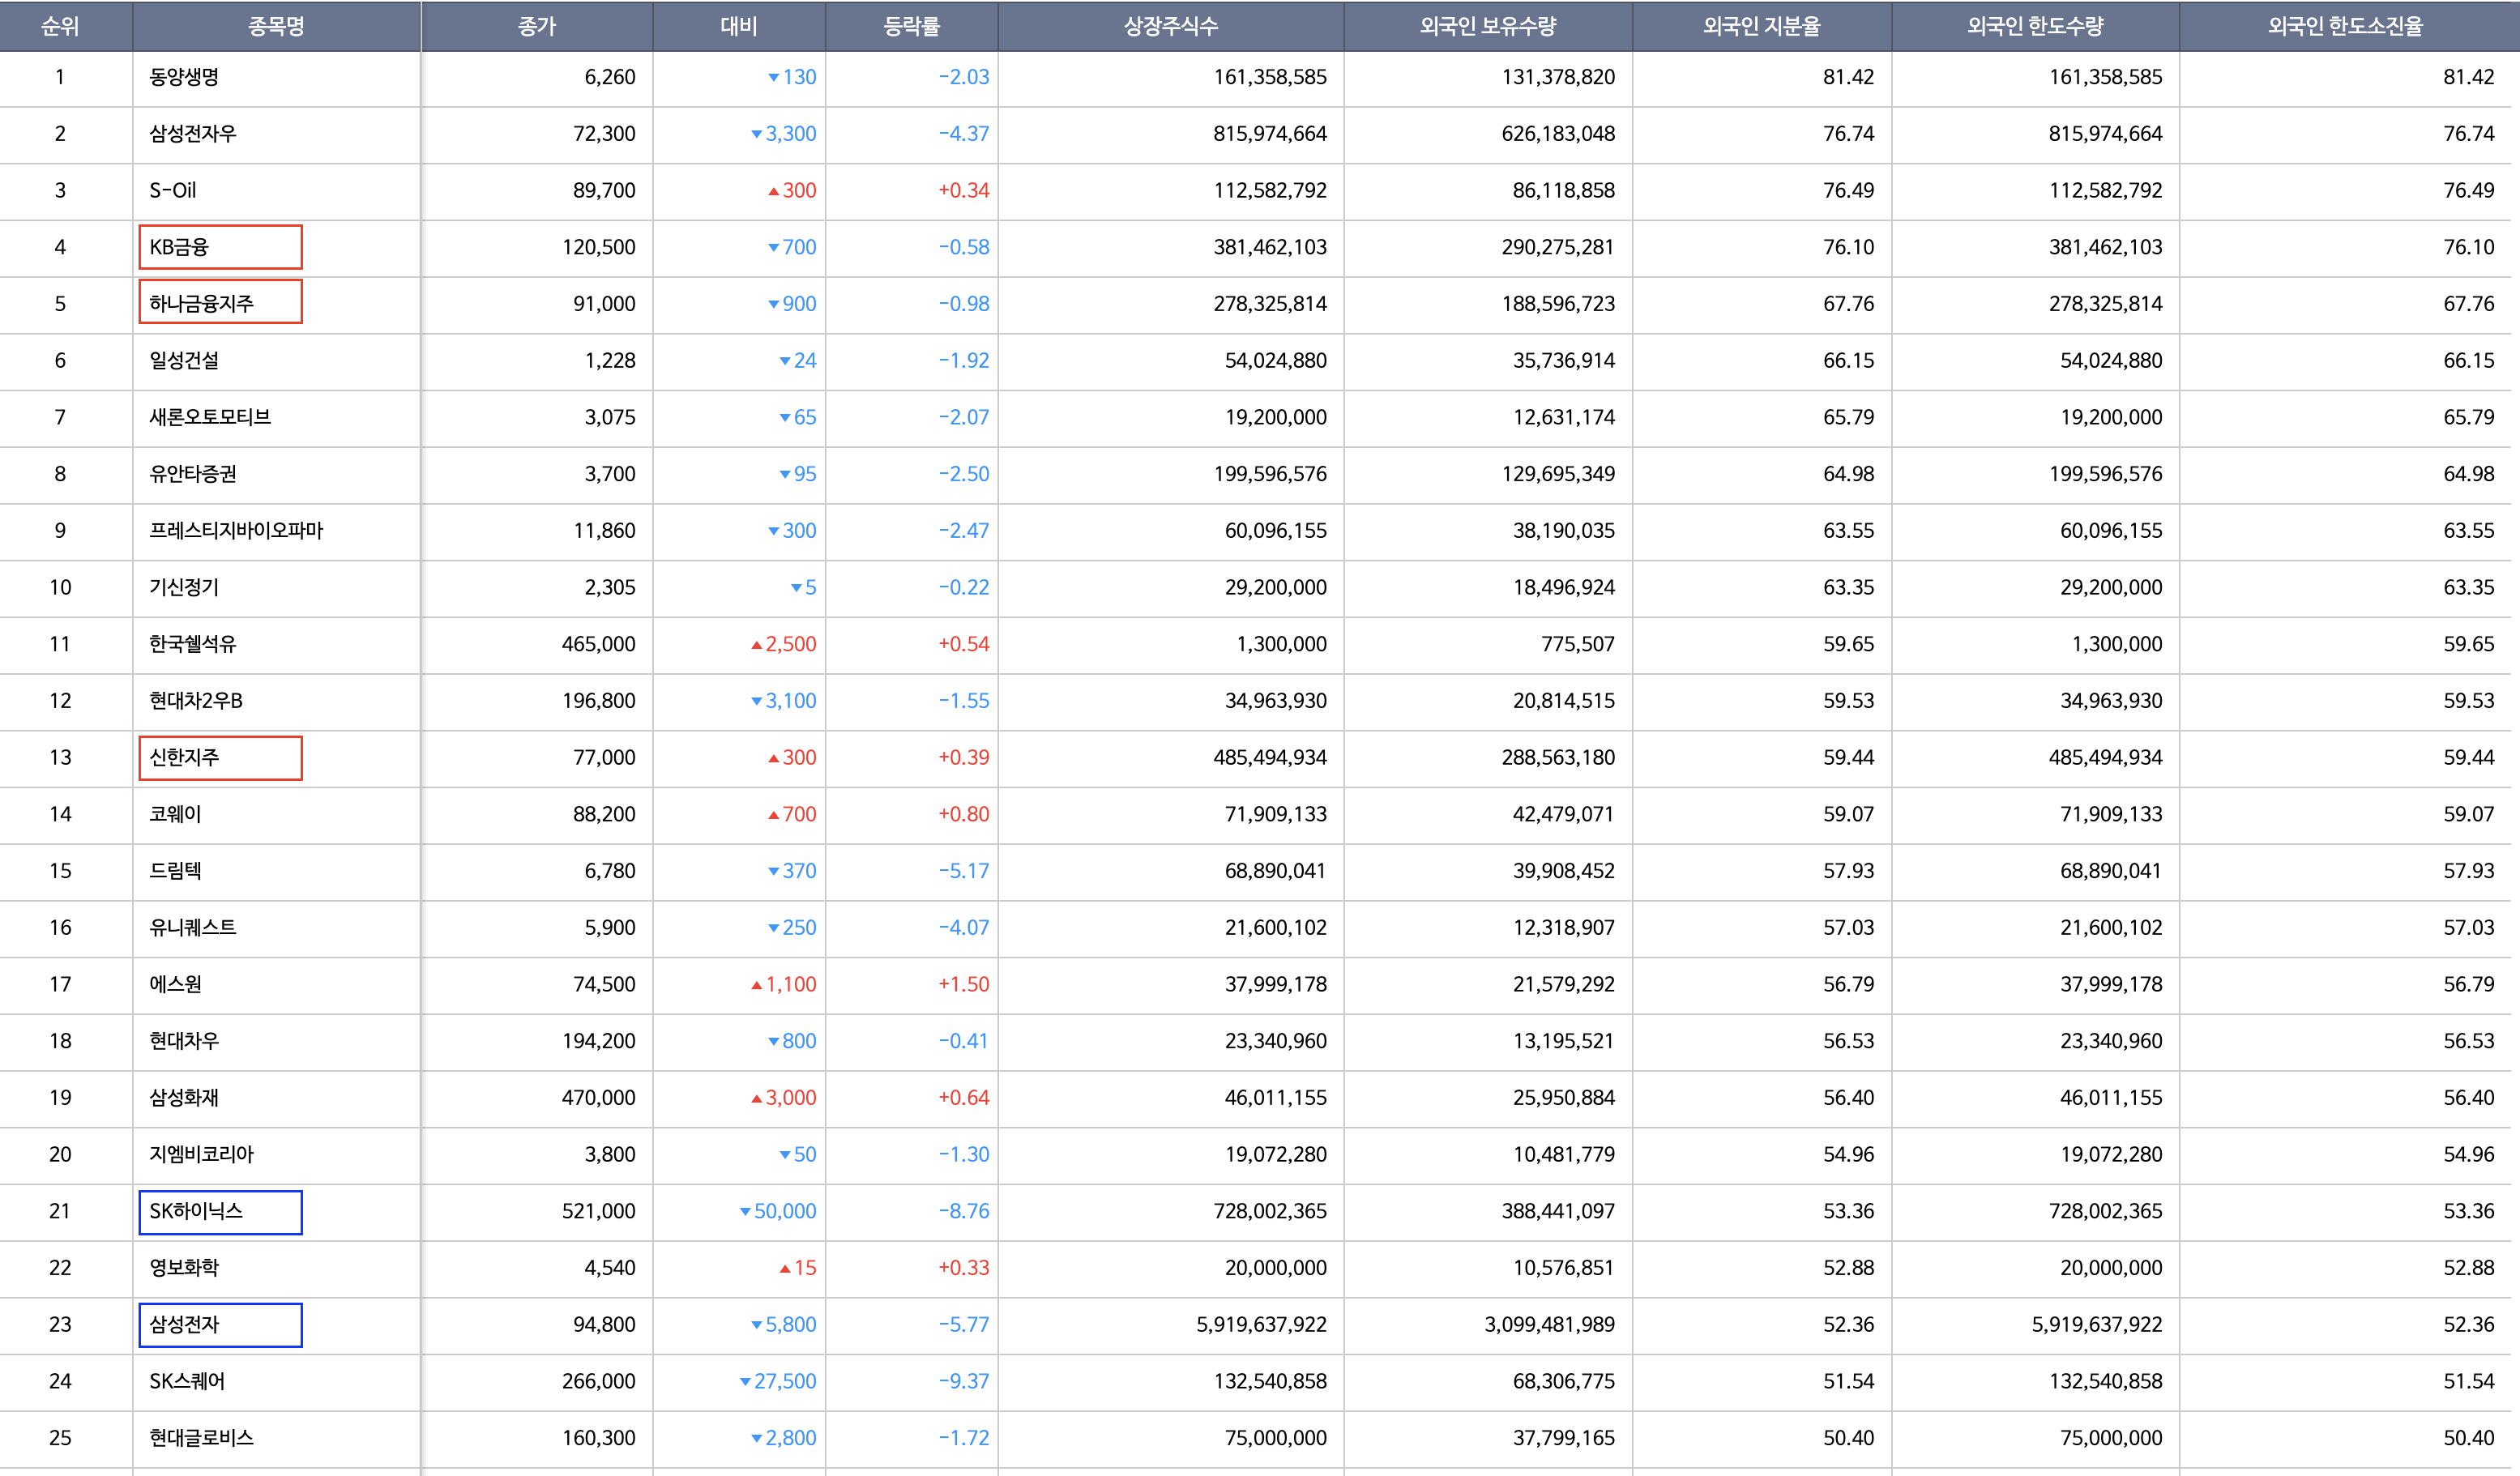
Task: Select the S-Oil stock name
Action: [173, 191]
